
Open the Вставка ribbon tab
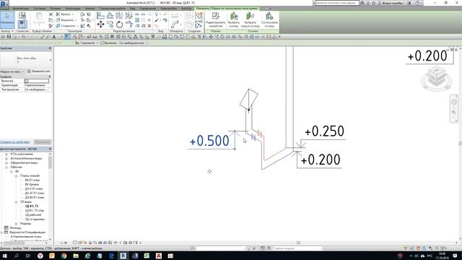pos(56,9)
